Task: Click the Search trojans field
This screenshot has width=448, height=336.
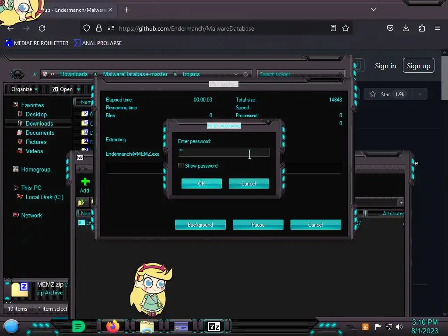Action: [x=301, y=74]
